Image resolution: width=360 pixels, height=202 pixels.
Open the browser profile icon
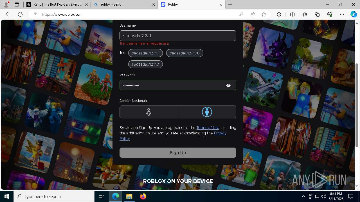pos(6,4)
